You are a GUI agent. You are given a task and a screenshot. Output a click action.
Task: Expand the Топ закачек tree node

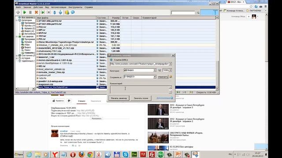17,36
